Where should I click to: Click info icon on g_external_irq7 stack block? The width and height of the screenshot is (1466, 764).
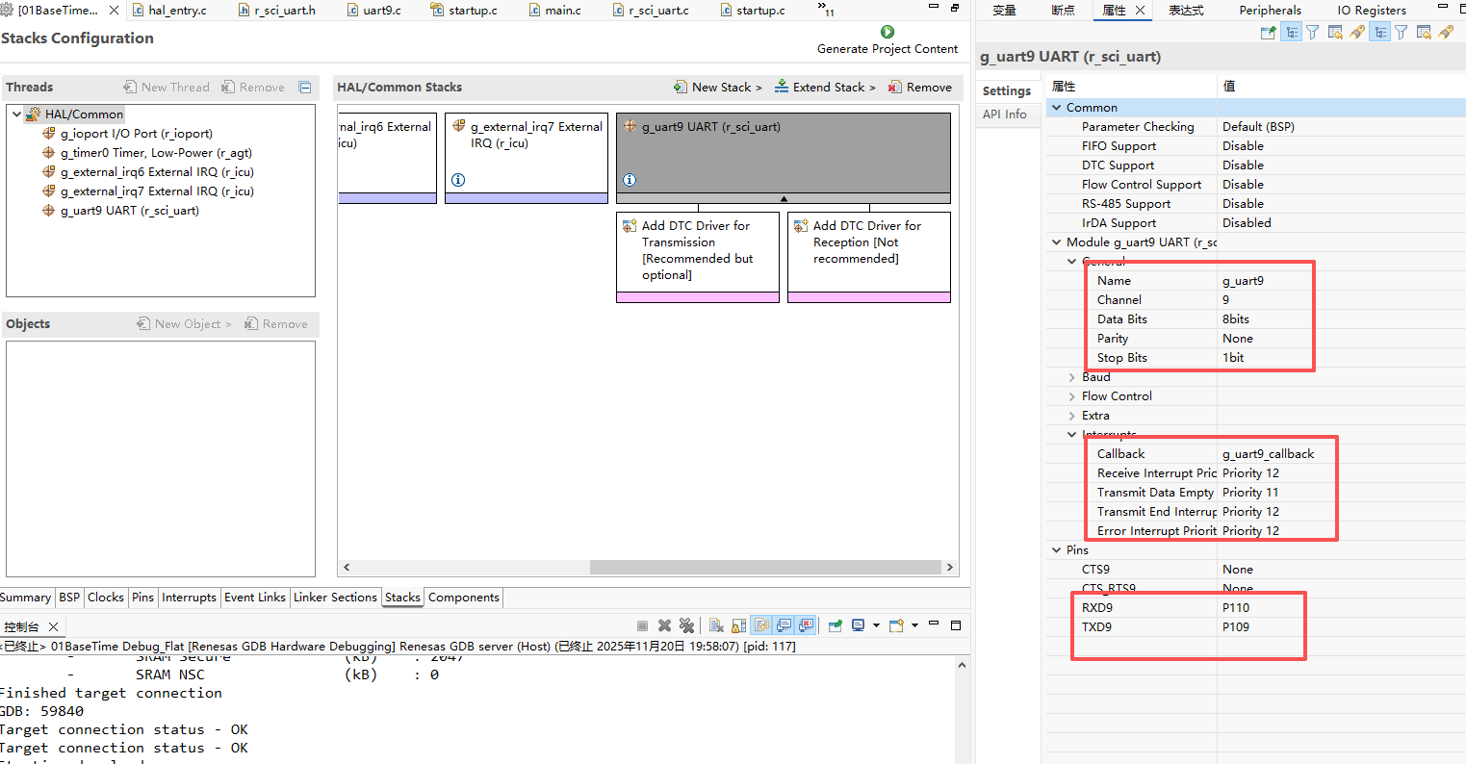tap(458, 180)
